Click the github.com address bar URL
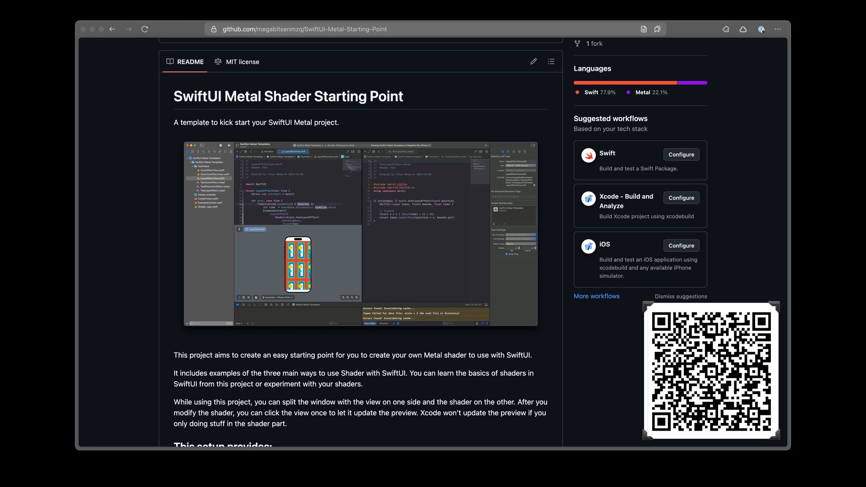This screenshot has width=866, height=487. 304,29
